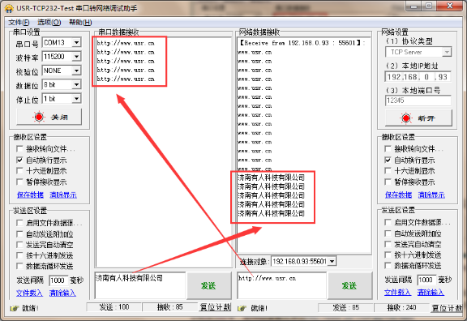Image resolution: width=467 pixels, height=321 pixels.
Task: Click the red network disconnect indicator icon
Action: 406,118
